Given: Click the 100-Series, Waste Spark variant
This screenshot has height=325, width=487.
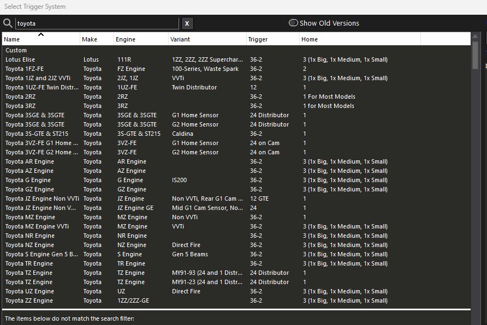Looking at the screenshot, I should [x=205, y=69].
